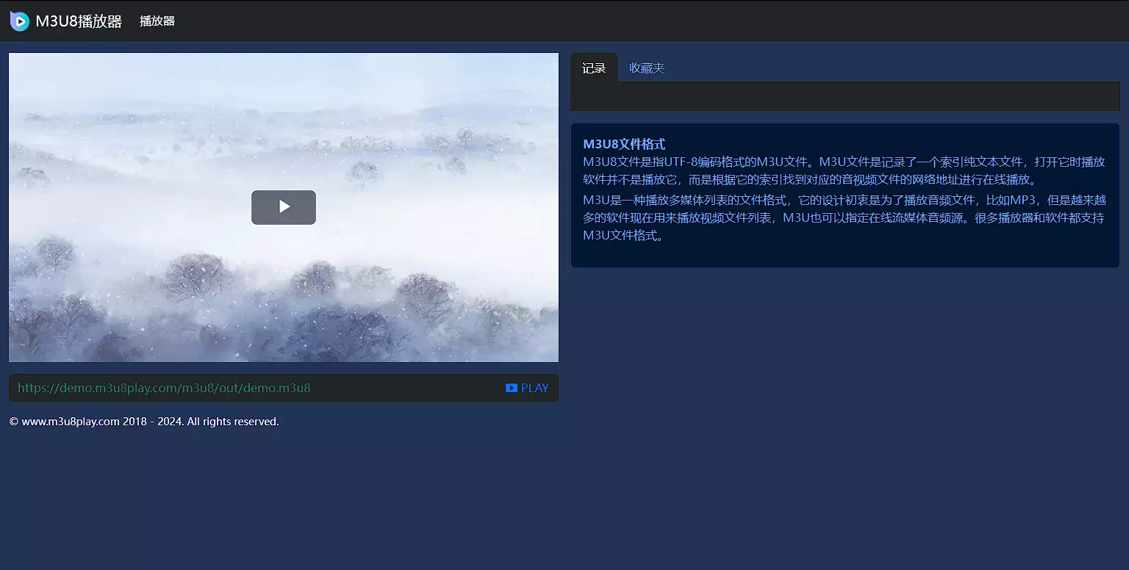Focus the m3u8 URL input field
The height and width of the screenshot is (570, 1129).
click(250, 388)
